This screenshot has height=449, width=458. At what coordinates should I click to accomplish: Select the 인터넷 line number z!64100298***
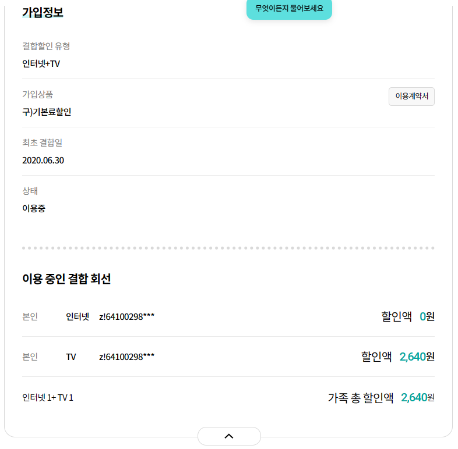126,317
